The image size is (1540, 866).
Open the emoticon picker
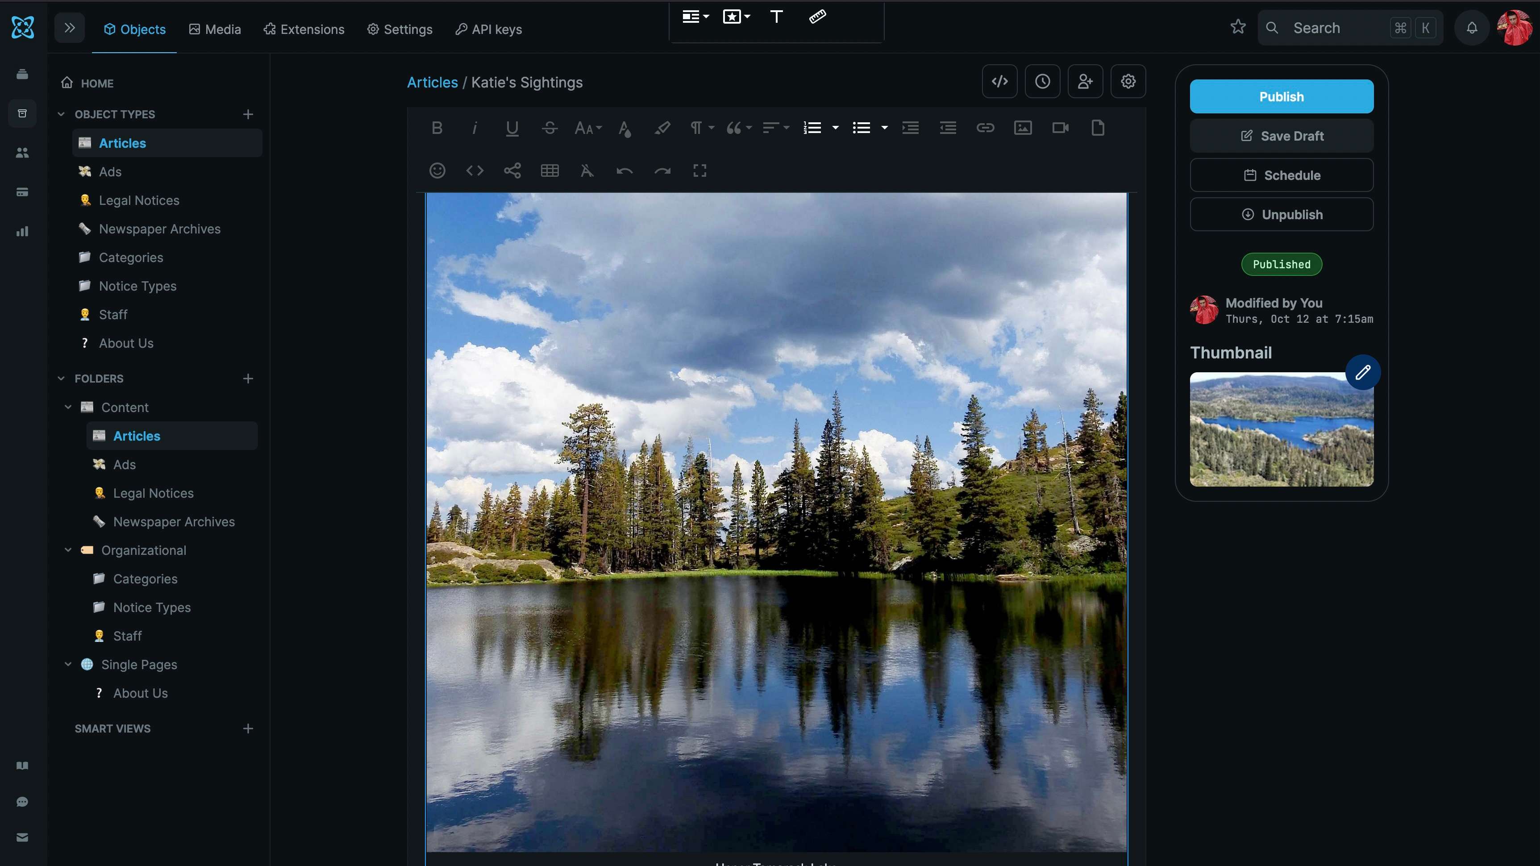(437, 171)
